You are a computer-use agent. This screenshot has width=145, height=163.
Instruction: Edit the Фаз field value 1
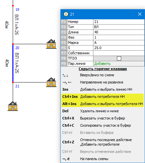[119, 37]
